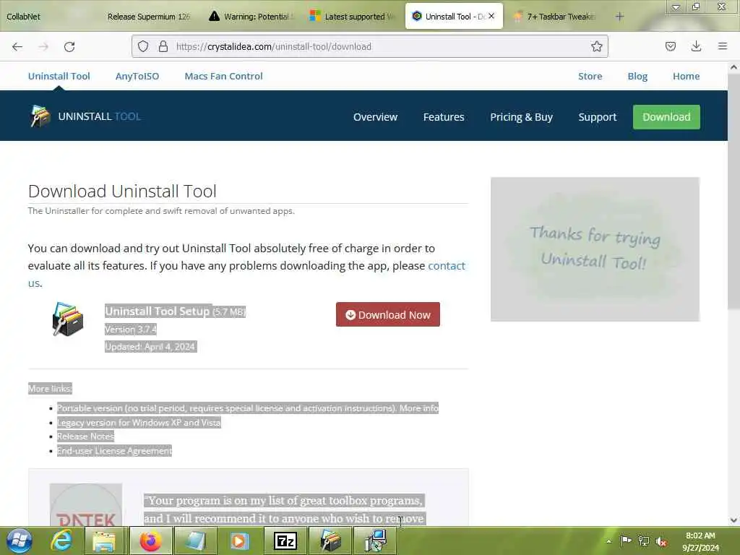Image resolution: width=740 pixels, height=555 pixels.
Task: Go to the Home link
Action: [x=687, y=76]
